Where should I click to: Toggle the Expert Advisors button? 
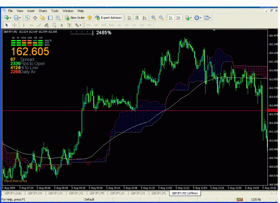[109, 18]
